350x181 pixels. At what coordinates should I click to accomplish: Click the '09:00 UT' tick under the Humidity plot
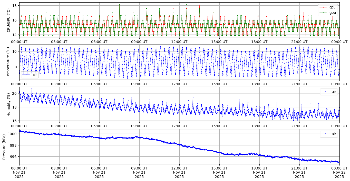(x=139, y=126)
